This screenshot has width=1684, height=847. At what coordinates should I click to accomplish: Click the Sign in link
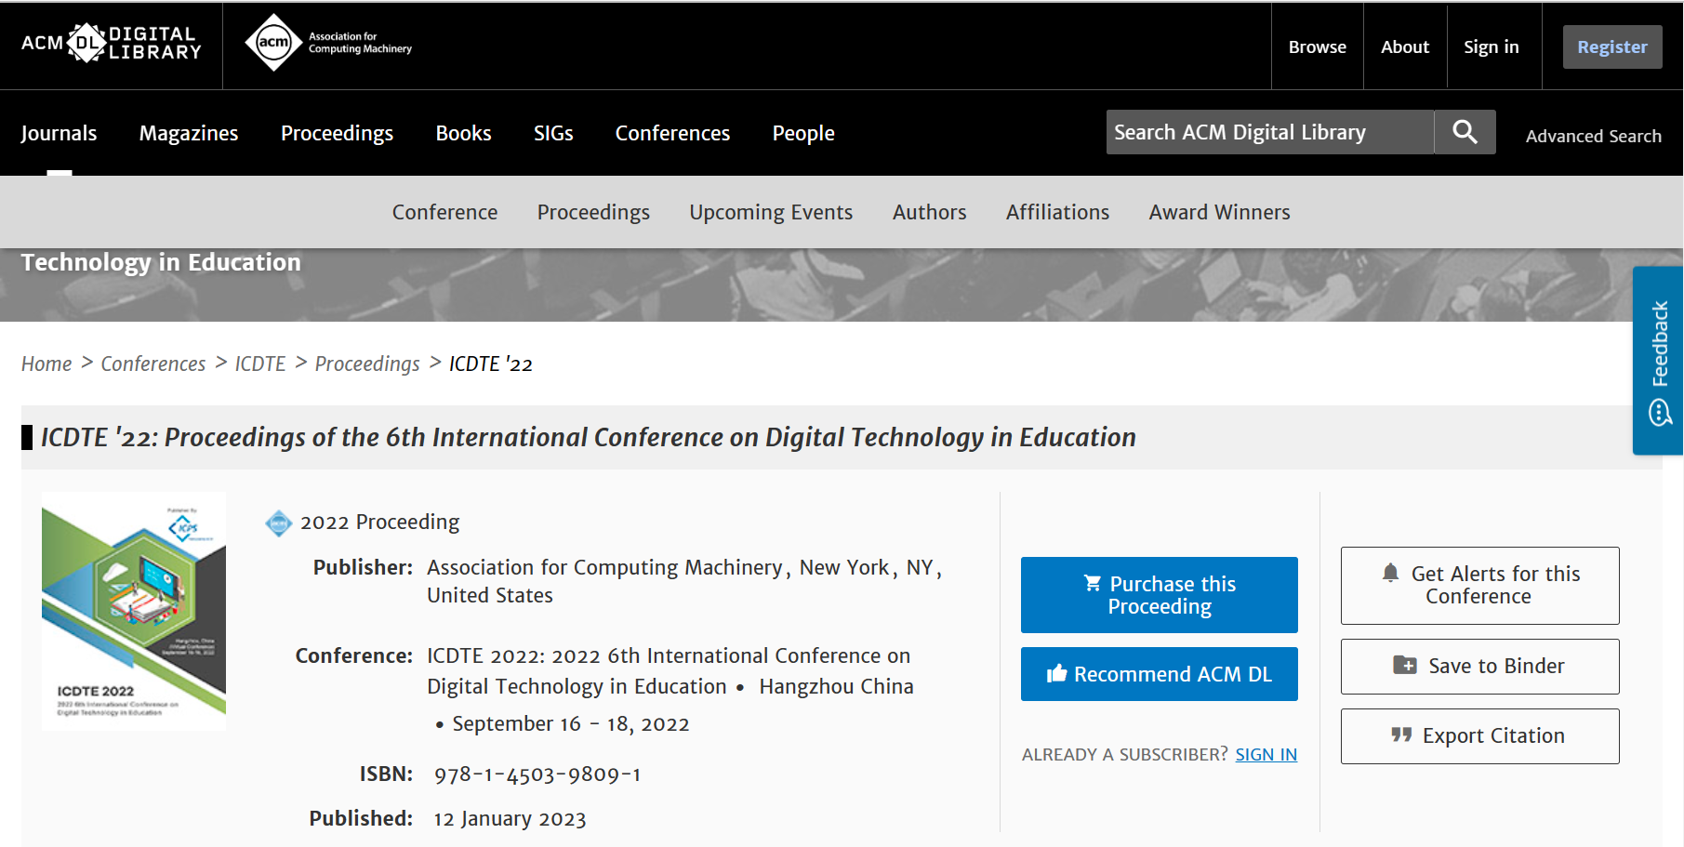[x=1491, y=46]
